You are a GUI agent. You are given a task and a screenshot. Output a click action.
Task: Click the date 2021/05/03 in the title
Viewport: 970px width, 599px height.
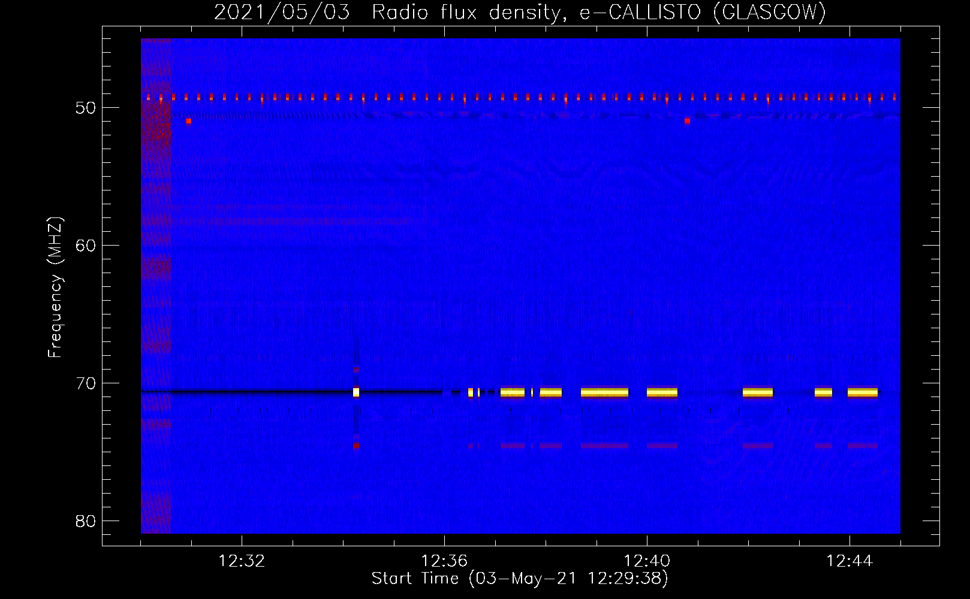tap(282, 13)
